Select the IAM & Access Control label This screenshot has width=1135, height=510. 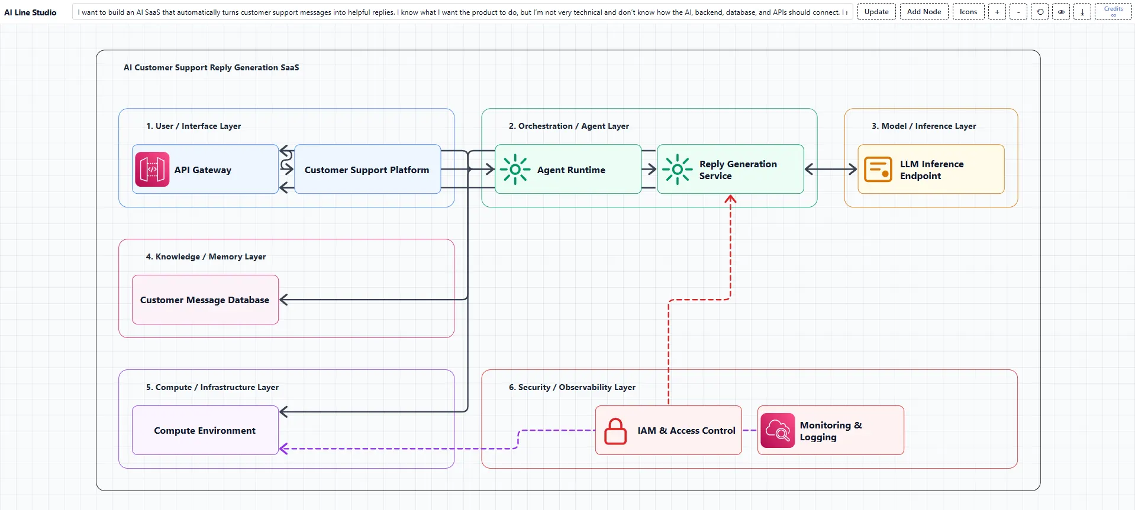(686, 431)
